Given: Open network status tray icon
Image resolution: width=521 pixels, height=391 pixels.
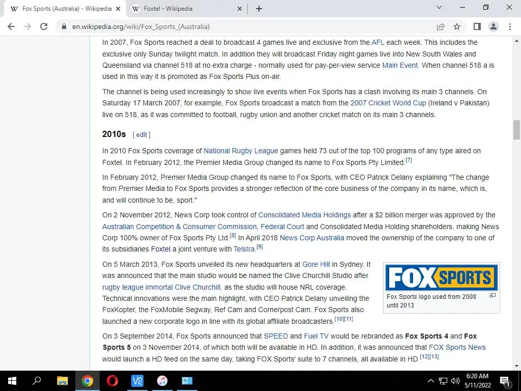Looking at the screenshot, I should 443,381.
